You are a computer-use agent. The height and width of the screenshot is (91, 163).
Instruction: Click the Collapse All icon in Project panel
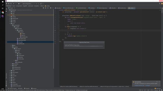48,8
